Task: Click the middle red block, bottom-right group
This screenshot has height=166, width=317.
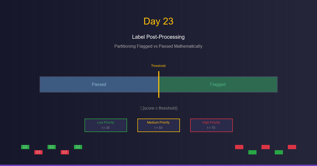Action: (x=265, y=147)
